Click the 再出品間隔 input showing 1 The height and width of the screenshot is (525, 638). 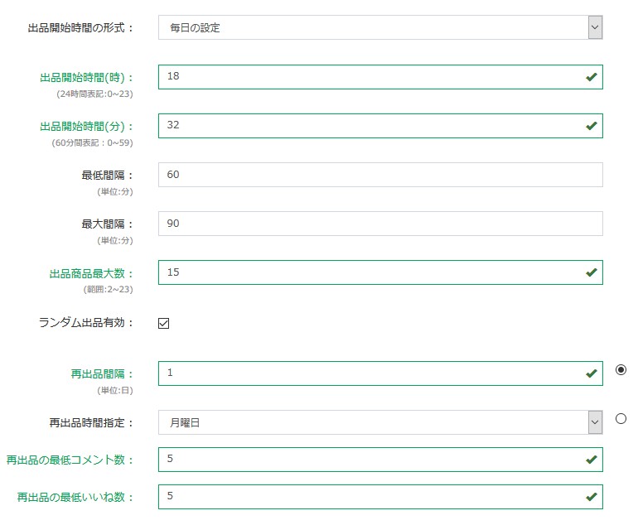(x=365, y=373)
